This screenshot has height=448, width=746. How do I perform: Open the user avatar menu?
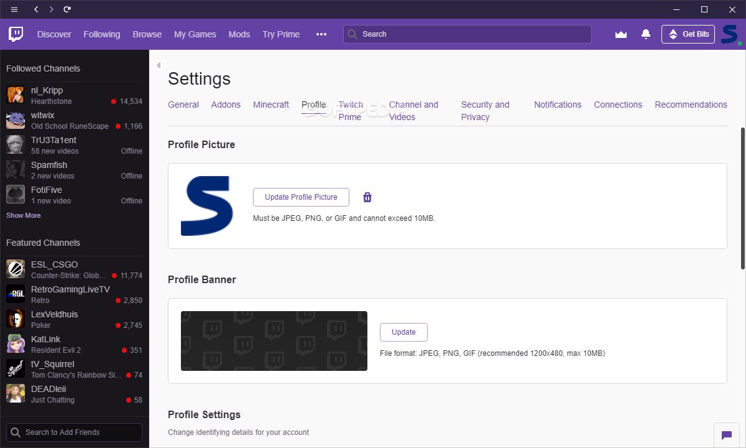[729, 34]
